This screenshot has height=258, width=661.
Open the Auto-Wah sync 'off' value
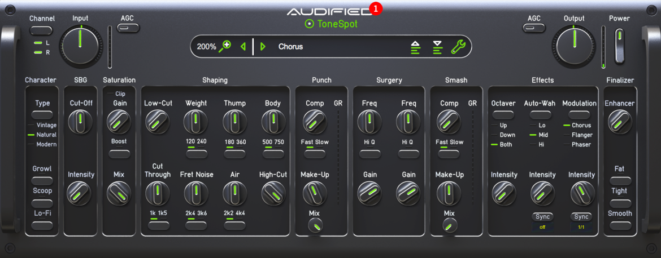[x=542, y=228]
